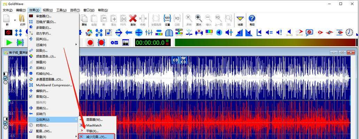Click the green-to-red level meter bar

pyautogui.click(x=265, y=42)
